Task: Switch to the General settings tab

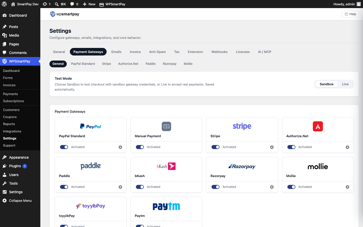Action: [59, 52]
